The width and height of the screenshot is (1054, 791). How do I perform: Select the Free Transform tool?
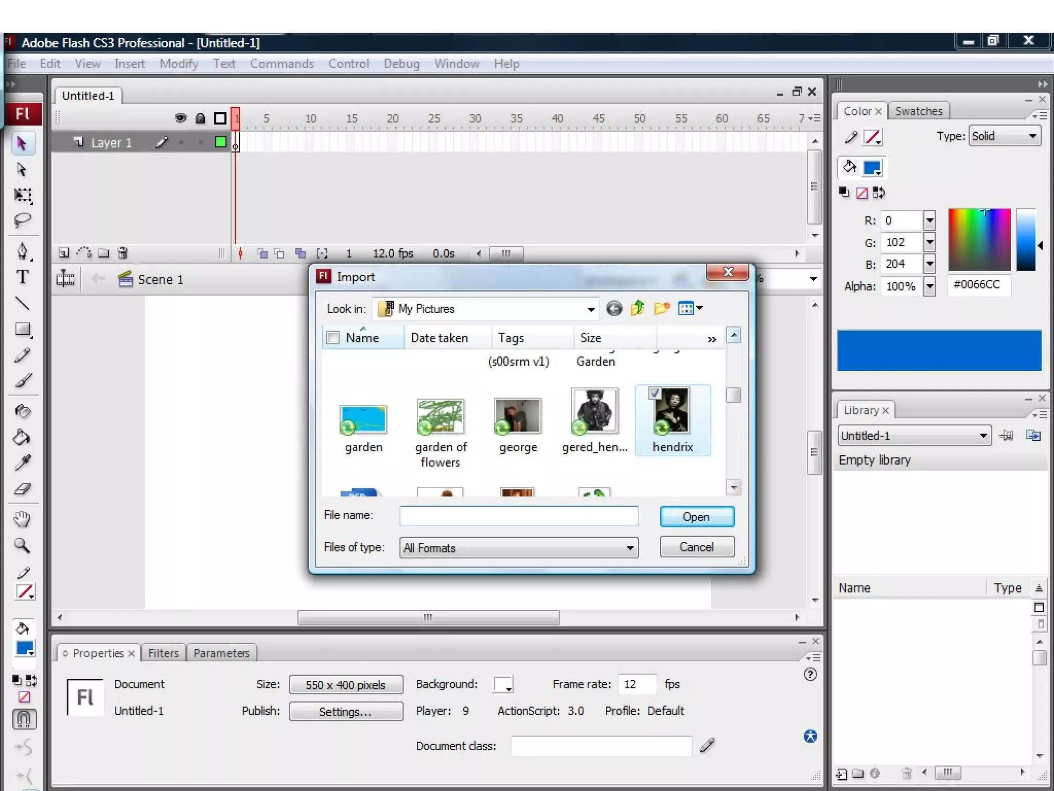[x=22, y=195]
